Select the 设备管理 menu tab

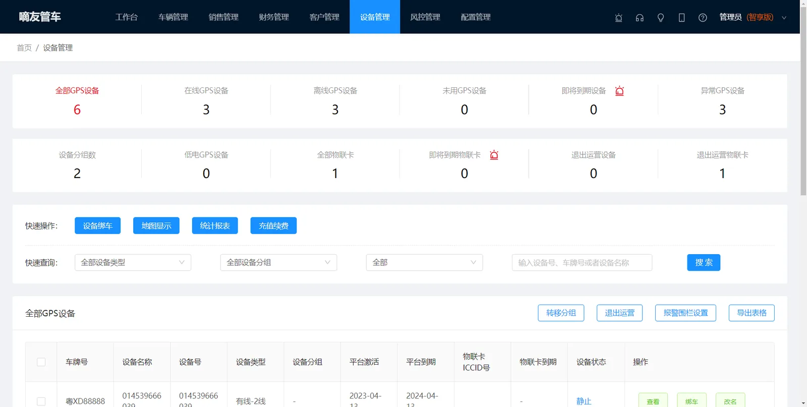click(375, 17)
